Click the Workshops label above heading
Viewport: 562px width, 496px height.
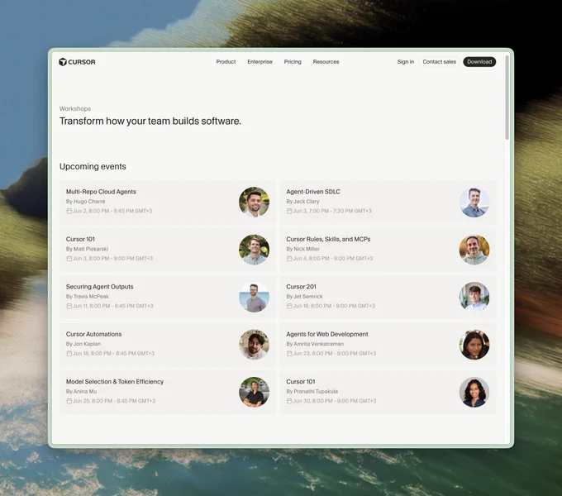click(x=75, y=108)
